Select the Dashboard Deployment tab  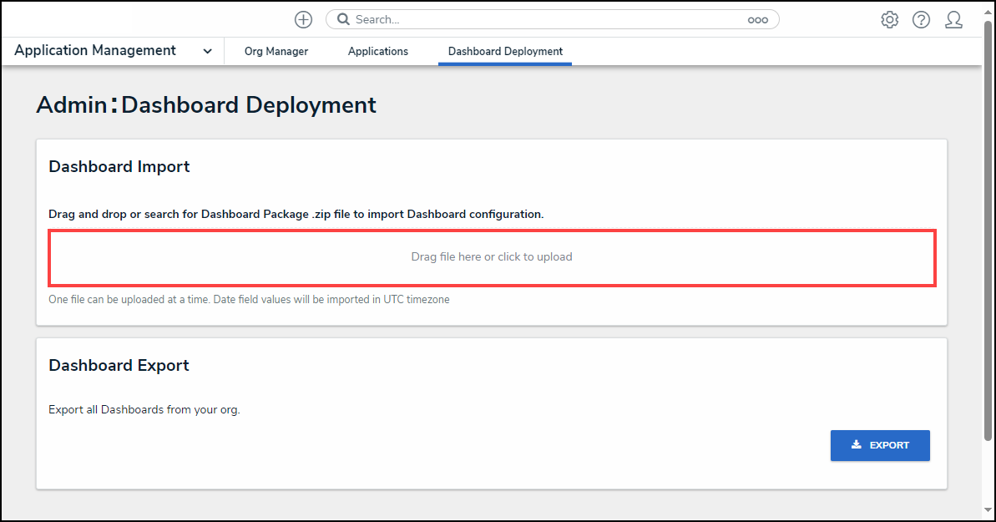[x=505, y=52]
